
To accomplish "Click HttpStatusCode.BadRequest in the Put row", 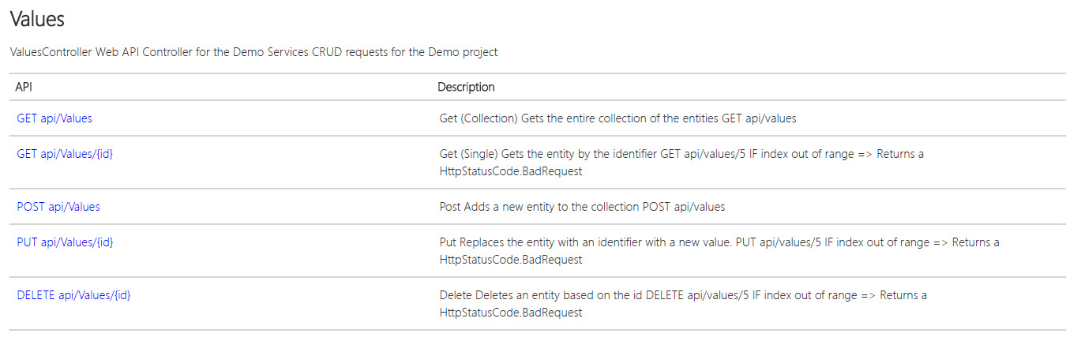I will coord(511,260).
